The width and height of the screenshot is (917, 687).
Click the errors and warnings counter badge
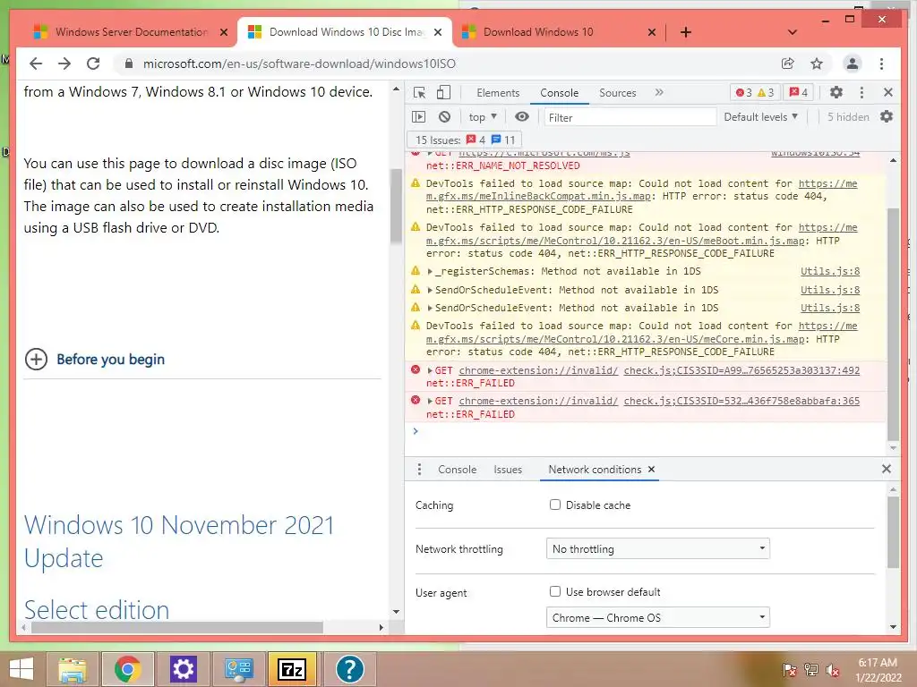(x=755, y=92)
